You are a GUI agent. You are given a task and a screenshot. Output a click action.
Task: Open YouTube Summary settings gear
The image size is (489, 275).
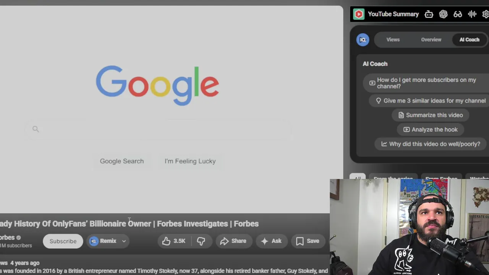[x=486, y=14]
